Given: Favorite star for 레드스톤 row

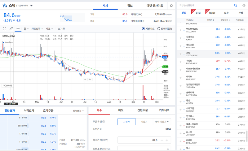Looking at the screenshot, I should tap(180, 46).
